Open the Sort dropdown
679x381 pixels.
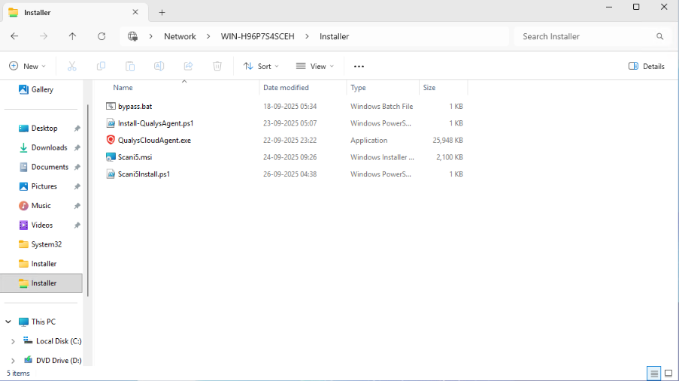coord(261,66)
